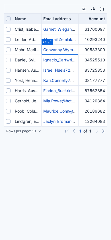Go to previous page chevron

point(74,131)
